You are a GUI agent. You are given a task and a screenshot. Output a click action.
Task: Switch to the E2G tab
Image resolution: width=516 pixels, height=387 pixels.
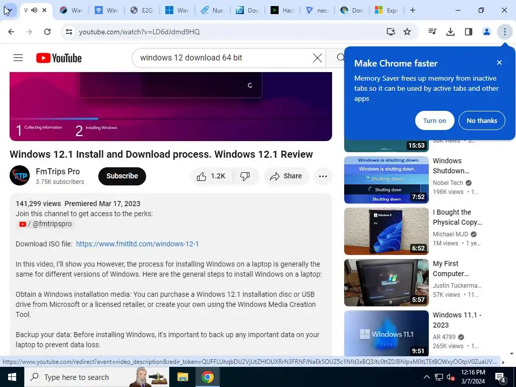tap(142, 10)
